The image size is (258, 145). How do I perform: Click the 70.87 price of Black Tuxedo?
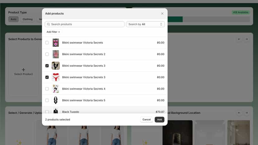click(x=160, y=112)
